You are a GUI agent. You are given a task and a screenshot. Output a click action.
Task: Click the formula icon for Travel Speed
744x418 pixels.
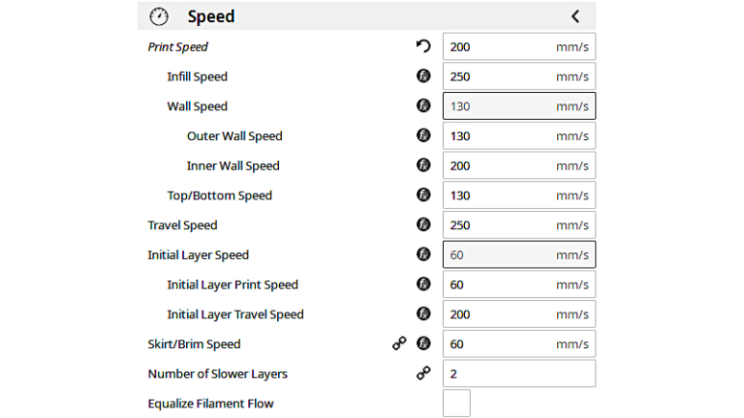422,225
